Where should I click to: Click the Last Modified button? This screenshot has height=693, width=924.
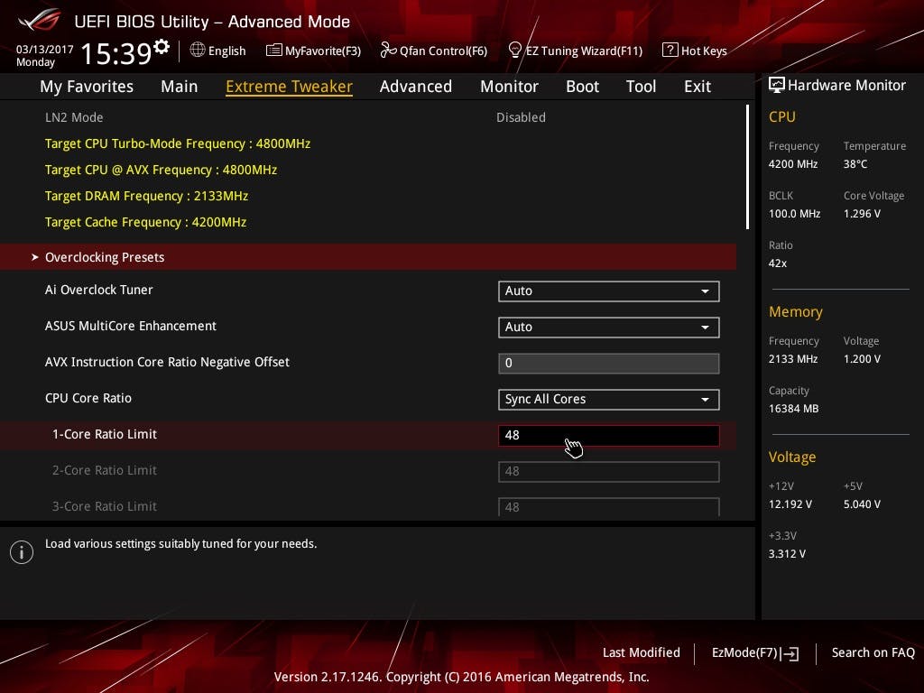click(641, 652)
